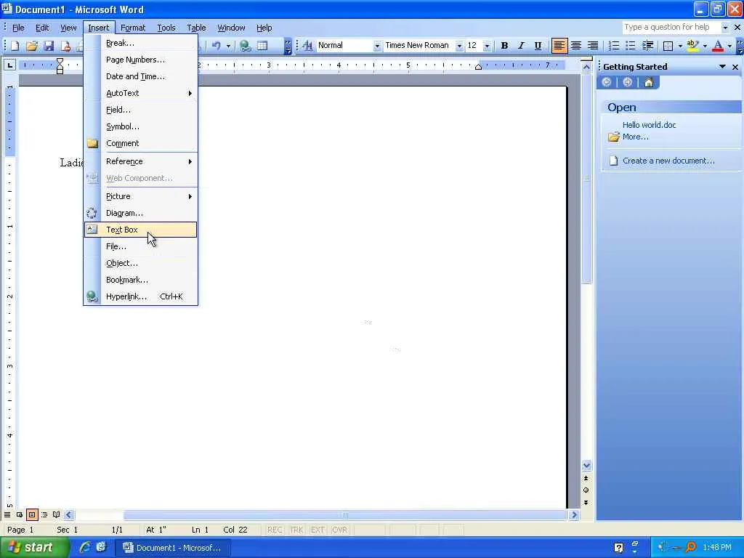Viewport: 744px width, 558px height.
Task: Open the Getting Started pane menu arrow
Action: click(x=722, y=67)
